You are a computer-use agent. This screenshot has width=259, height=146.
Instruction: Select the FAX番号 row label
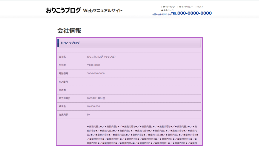(63, 82)
